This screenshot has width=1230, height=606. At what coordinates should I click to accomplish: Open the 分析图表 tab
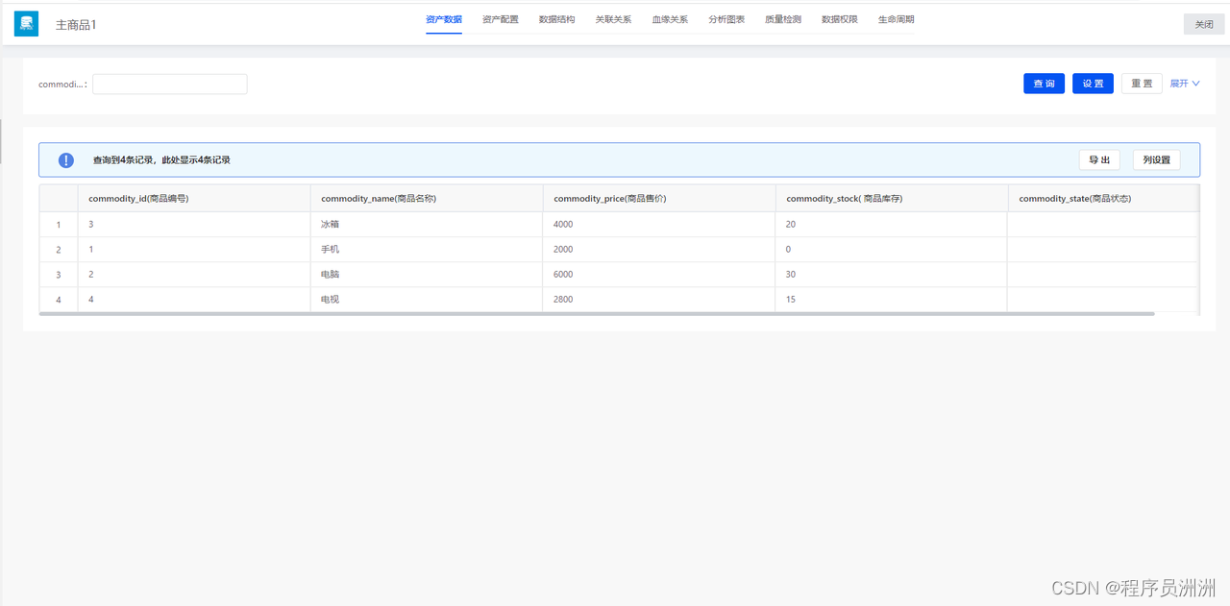[726, 19]
